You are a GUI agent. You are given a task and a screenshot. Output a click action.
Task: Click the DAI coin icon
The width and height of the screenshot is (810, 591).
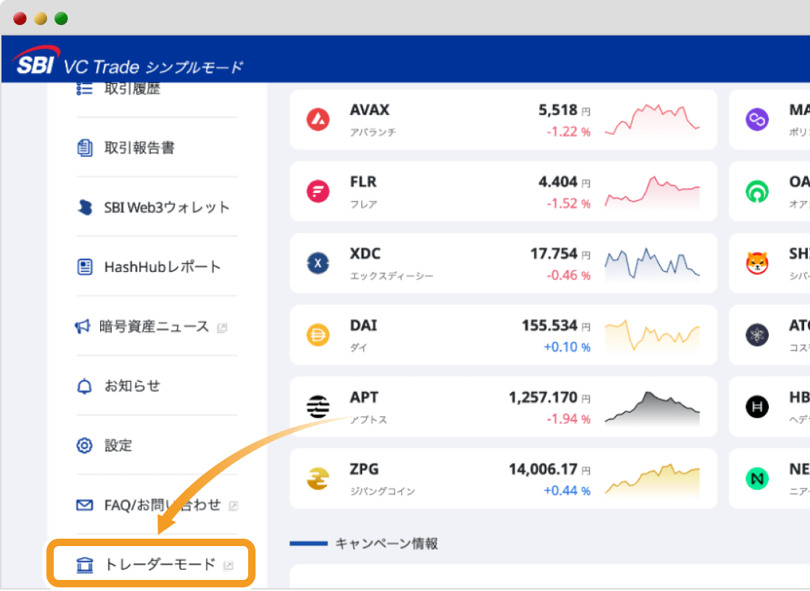click(x=318, y=335)
